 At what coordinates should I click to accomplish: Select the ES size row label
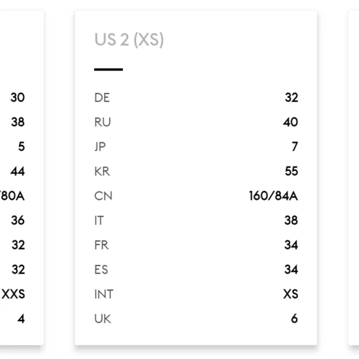point(101,269)
